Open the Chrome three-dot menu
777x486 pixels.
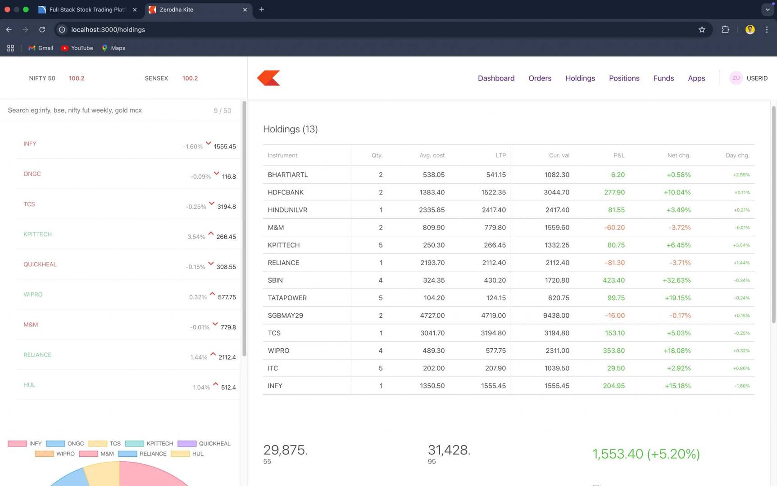[767, 29]
